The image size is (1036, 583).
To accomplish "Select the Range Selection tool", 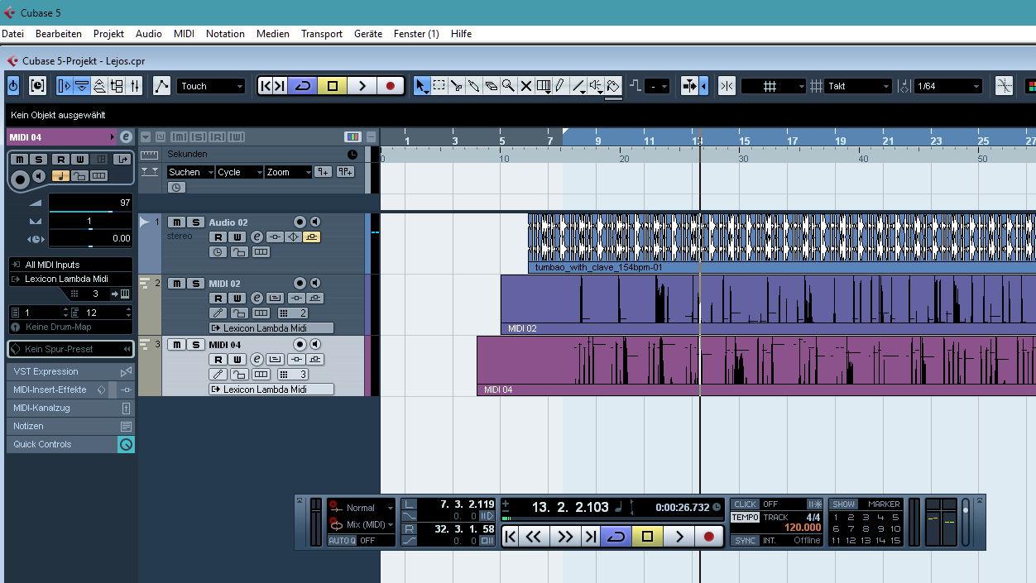I will 439,86.
